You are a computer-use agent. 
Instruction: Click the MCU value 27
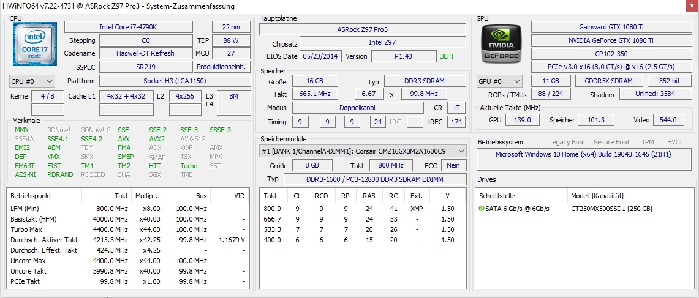[231, 53]
